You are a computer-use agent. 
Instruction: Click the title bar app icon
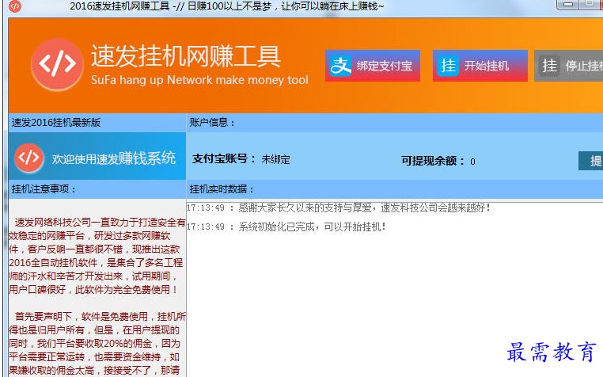(14, 6)
